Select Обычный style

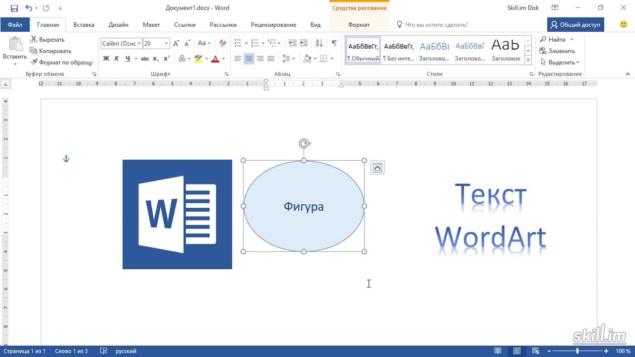coord(363,51)
